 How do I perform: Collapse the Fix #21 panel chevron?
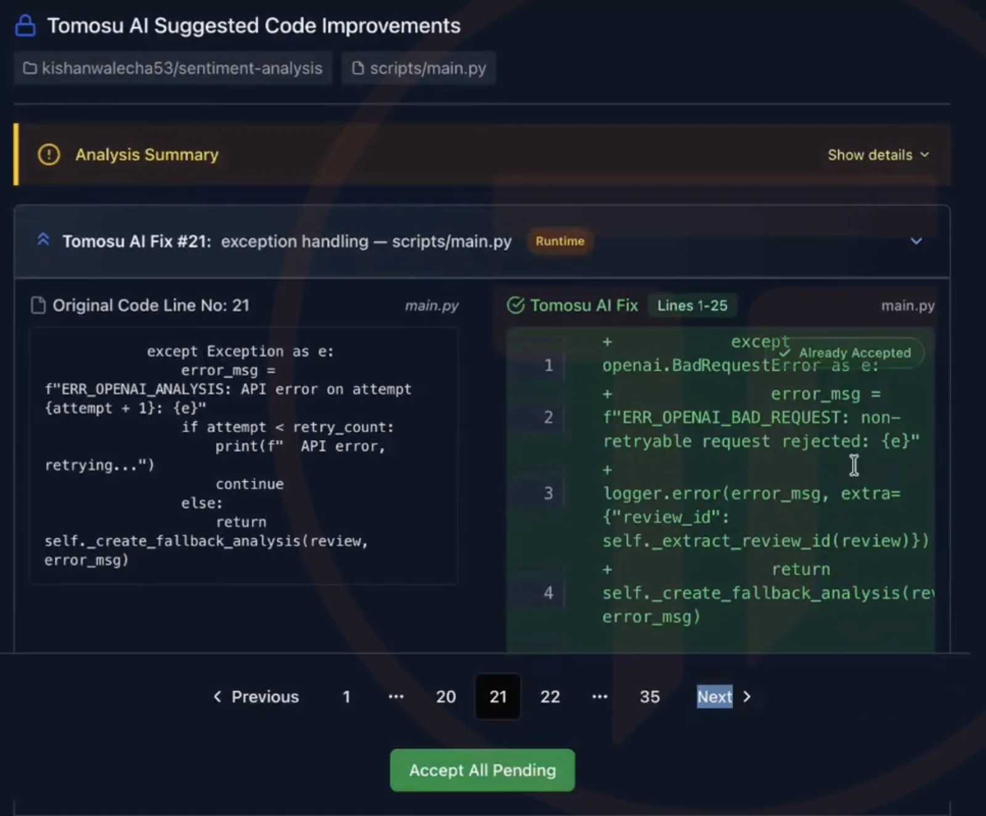tap(916, 241)
